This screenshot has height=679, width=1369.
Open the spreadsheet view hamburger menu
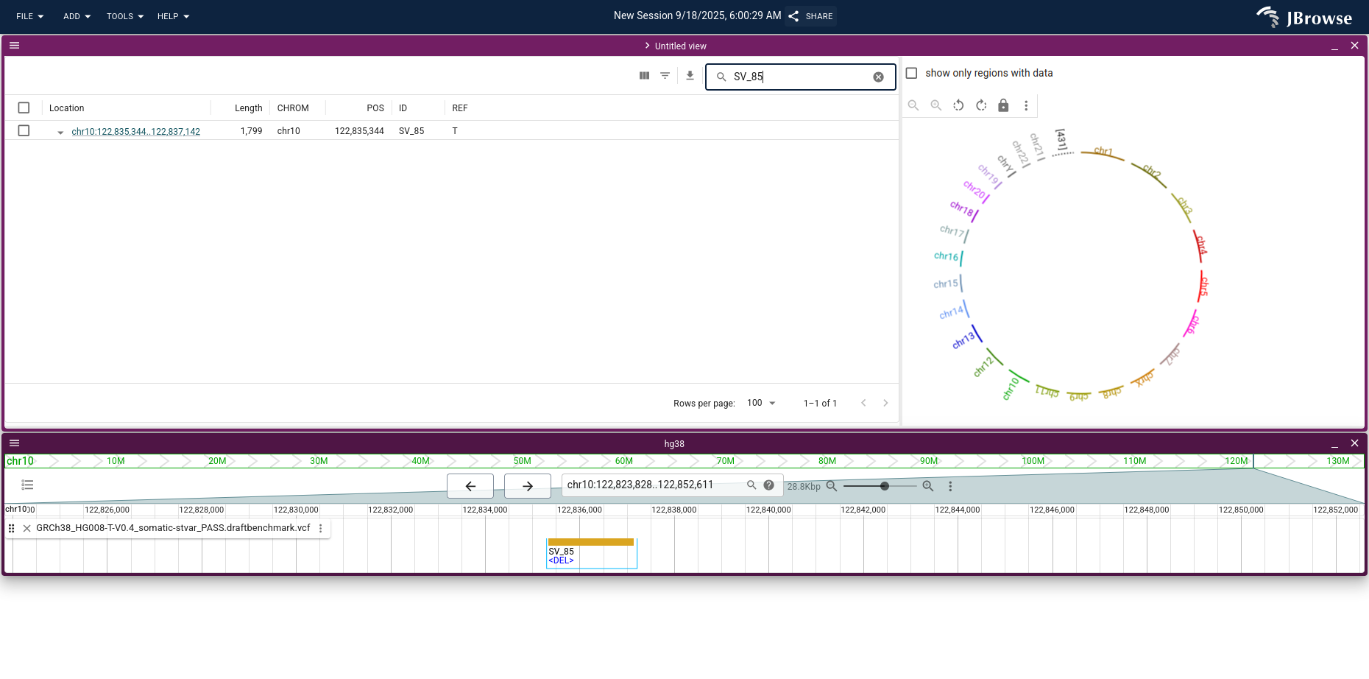coord(15,46)
